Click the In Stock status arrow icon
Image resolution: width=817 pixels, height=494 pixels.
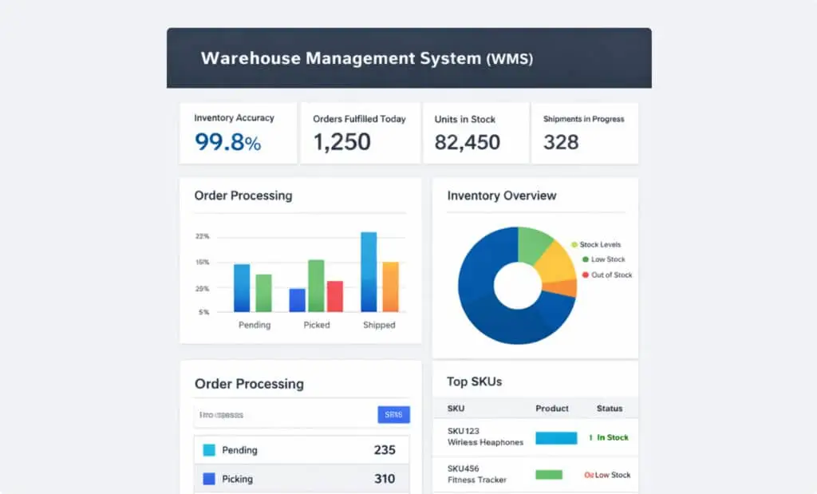[590, 437]
